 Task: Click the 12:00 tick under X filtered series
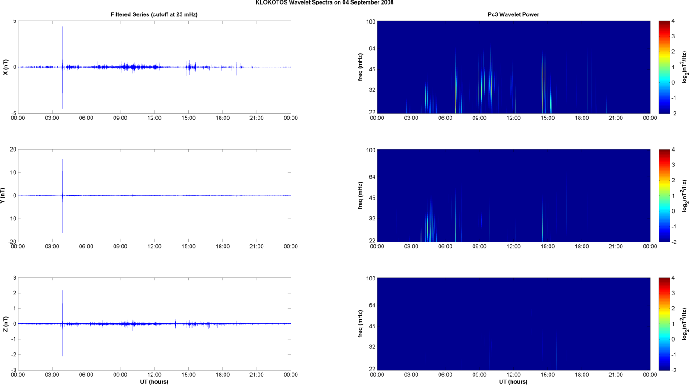[154, 118]
